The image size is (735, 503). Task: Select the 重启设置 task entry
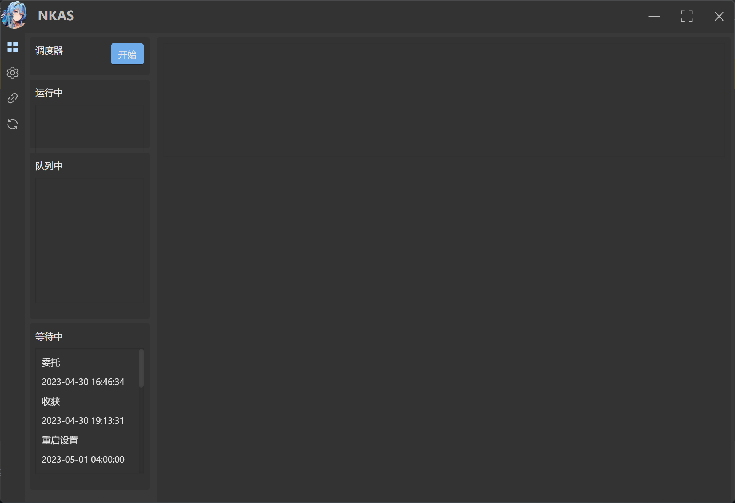pyautogui.click(x=60, y=440)
